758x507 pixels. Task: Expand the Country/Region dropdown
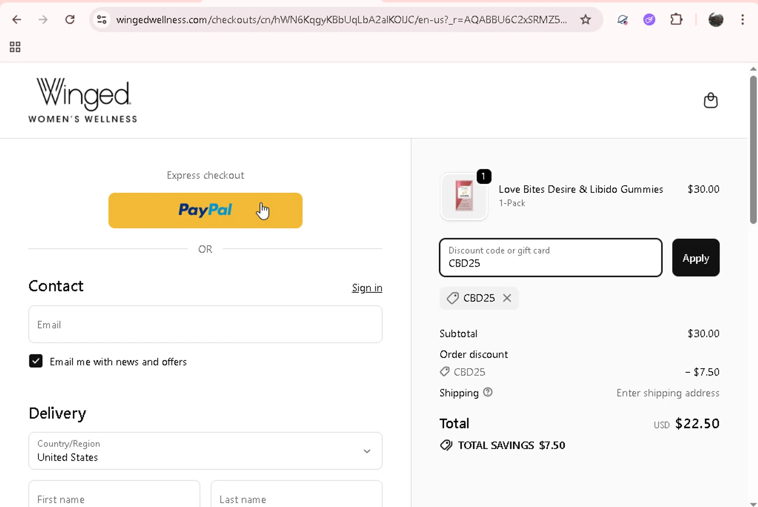pyautogui.click(x=205, y=451)
